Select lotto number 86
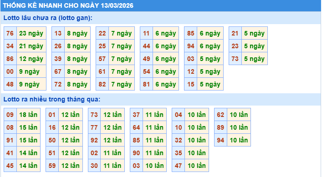322x177 pixels. click(x=10, y=59)
